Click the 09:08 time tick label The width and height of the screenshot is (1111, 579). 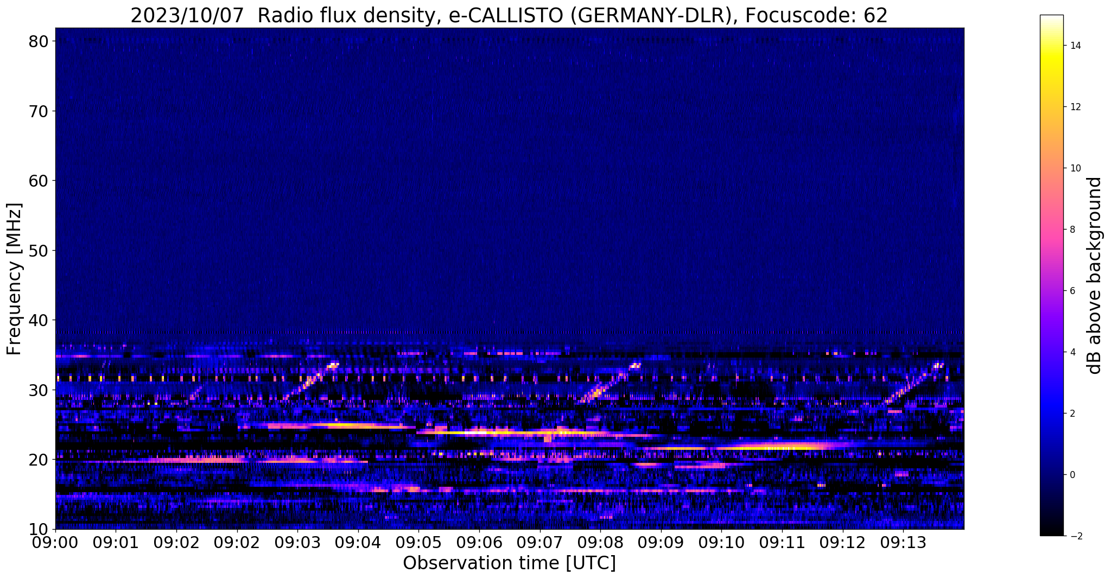point(600,542)
